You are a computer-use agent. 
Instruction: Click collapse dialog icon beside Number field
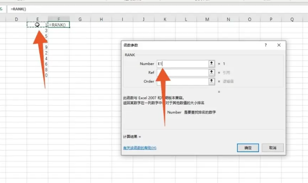coord(211,64)
